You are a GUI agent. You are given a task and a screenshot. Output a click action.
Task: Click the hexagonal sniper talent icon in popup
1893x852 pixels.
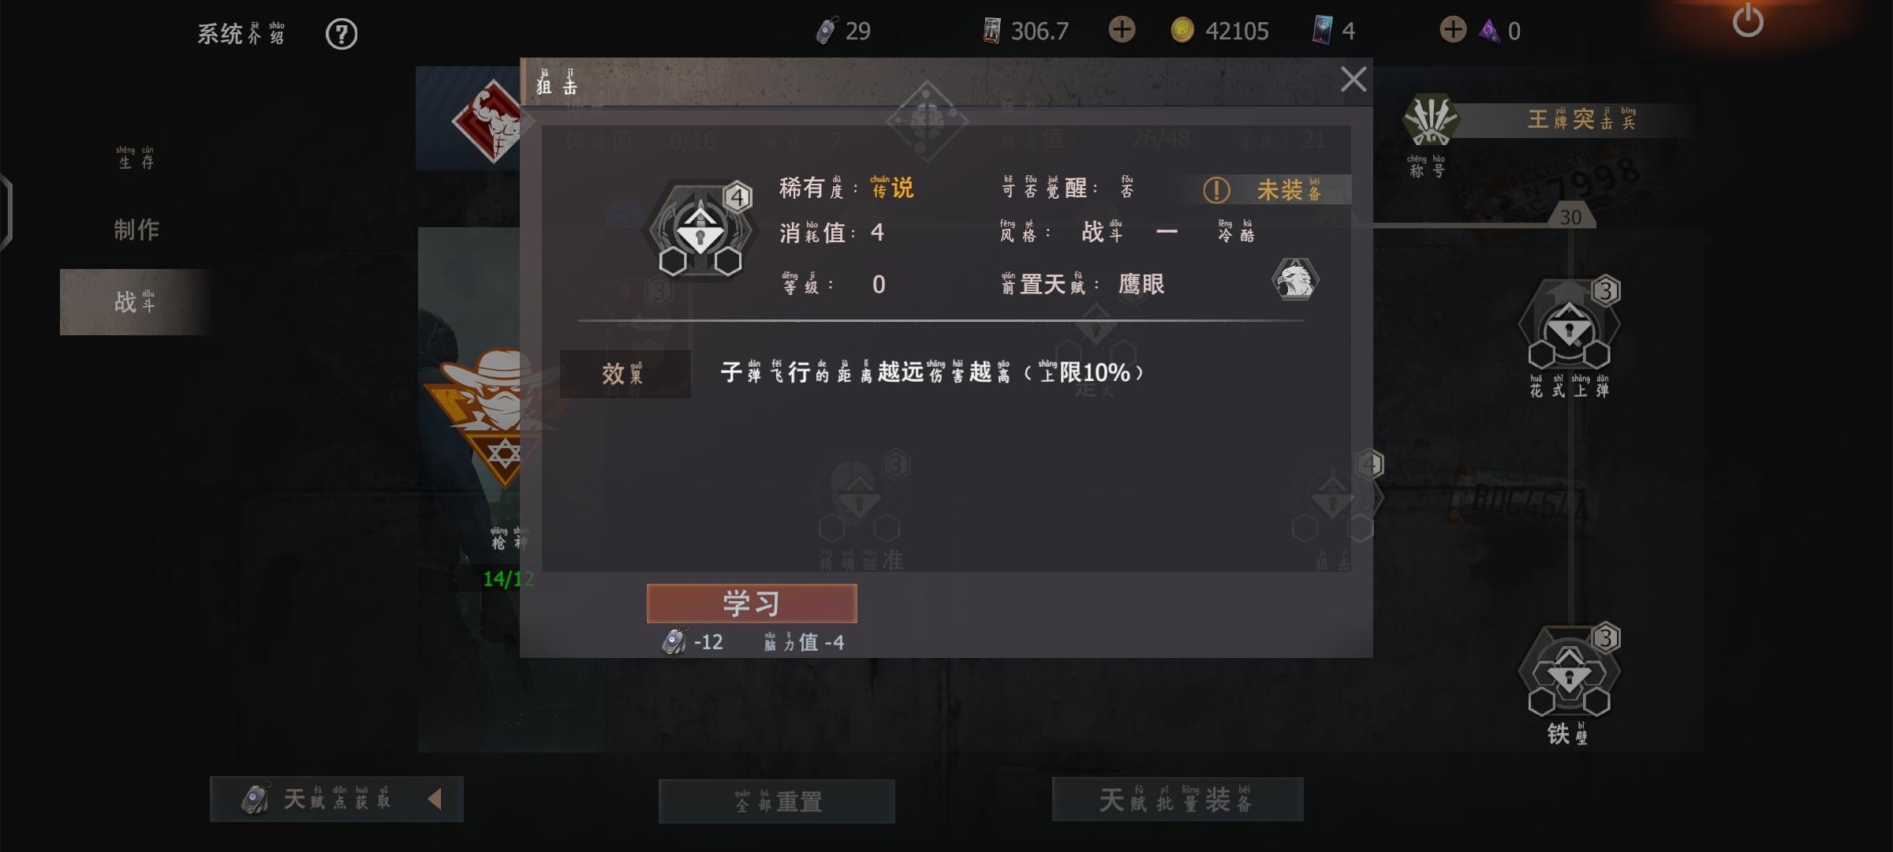pos(700,230)
